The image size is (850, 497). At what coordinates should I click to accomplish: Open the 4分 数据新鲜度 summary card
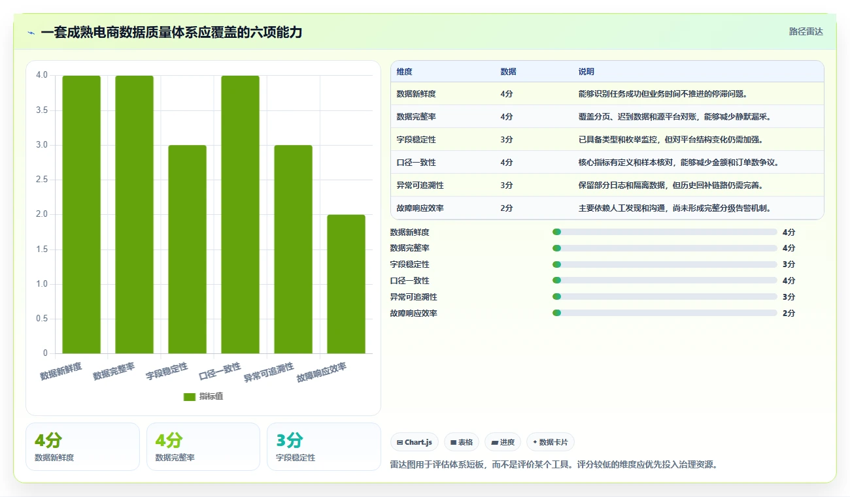coord(82,447)
